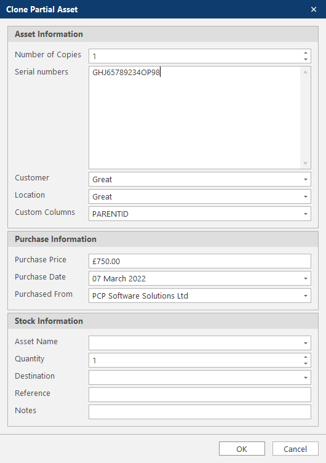
Task: Increment the Quantity spinner up arrow
Action: click(x=305, y=357)
